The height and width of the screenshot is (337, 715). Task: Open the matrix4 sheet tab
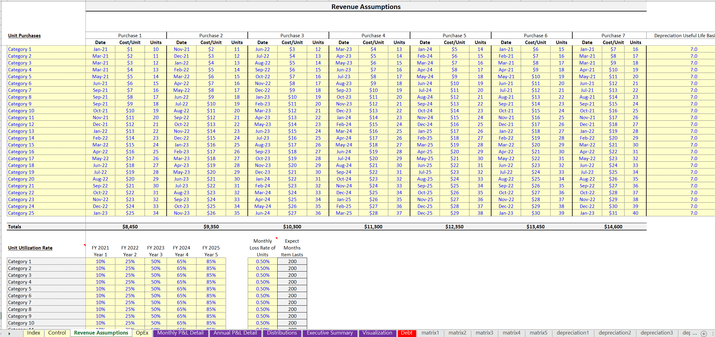tap(511, 333)
